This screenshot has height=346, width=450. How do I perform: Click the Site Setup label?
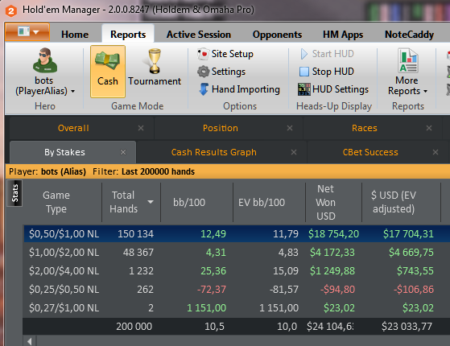(x=232, y=54)
